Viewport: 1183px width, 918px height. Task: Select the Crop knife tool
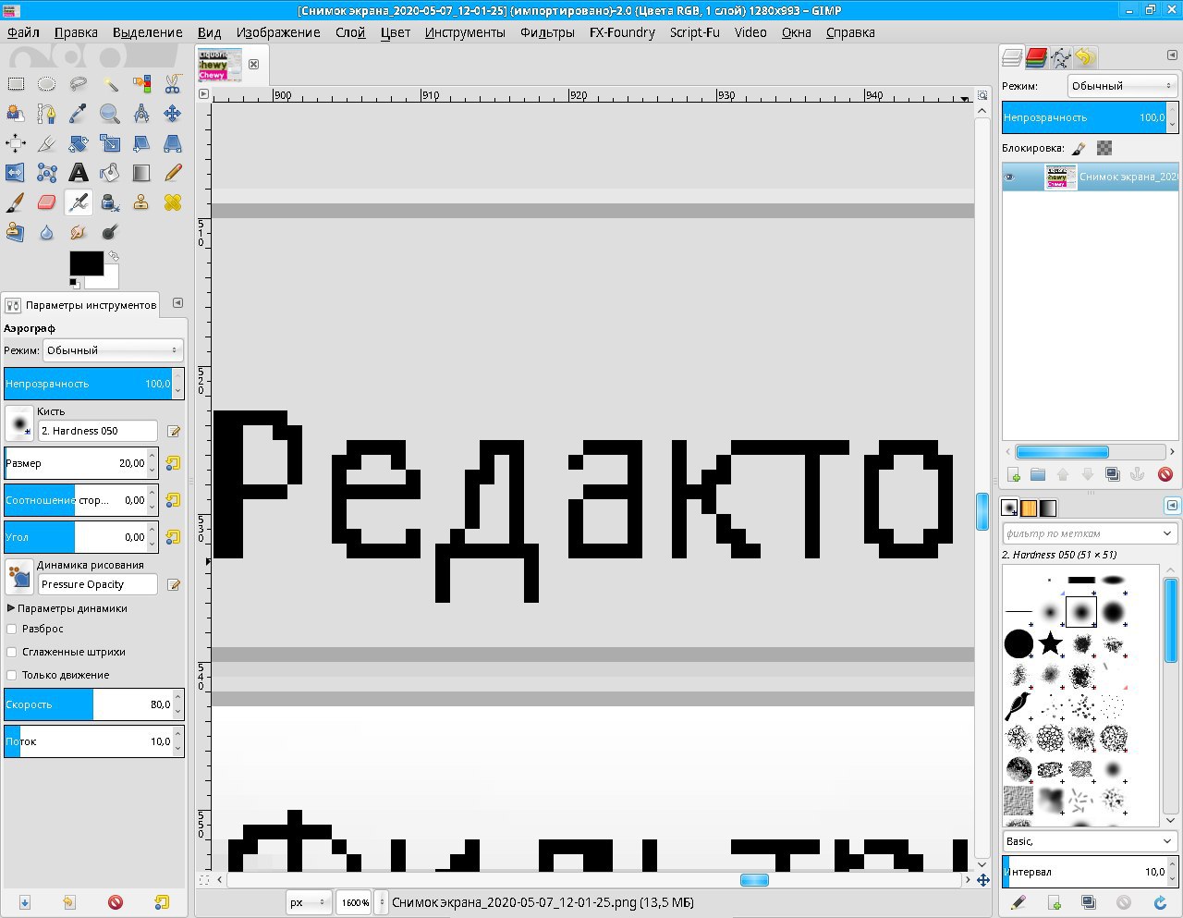tap(47, 143)
